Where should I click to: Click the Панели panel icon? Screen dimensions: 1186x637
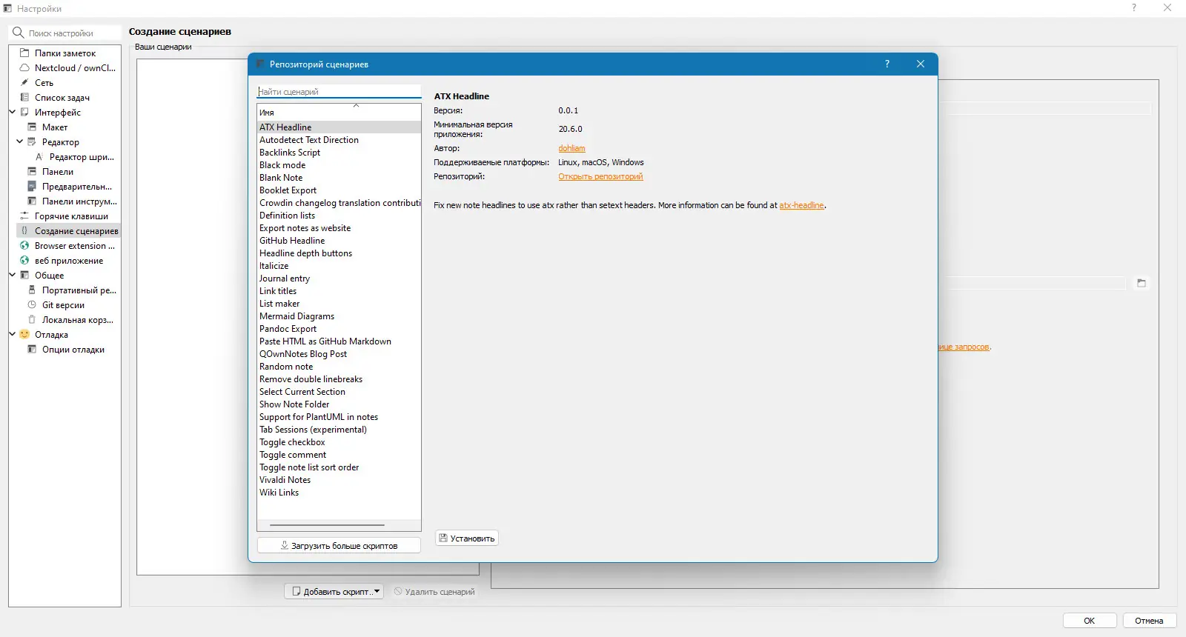[x=32, y=172]
